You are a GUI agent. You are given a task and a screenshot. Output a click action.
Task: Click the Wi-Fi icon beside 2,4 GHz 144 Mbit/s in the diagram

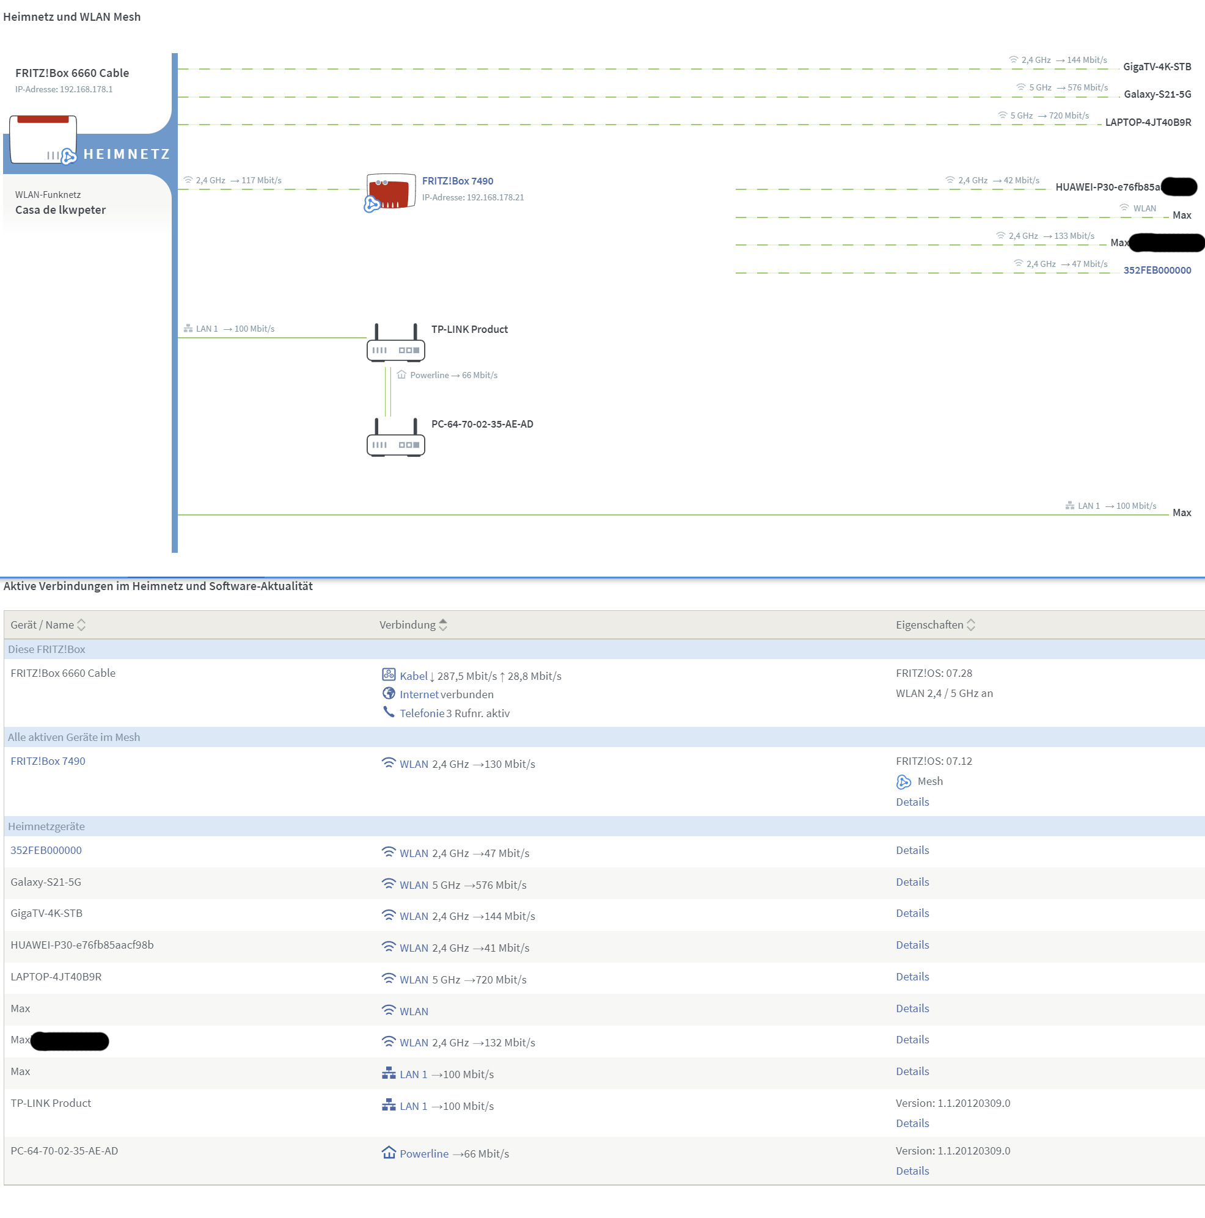[1014, 60]
